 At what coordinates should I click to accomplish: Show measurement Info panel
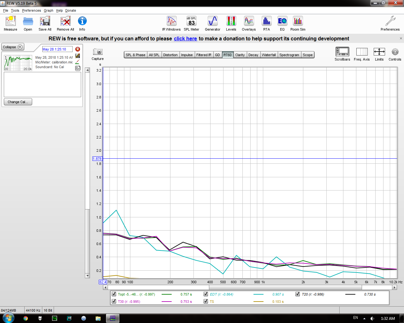(x=82, y=24)
